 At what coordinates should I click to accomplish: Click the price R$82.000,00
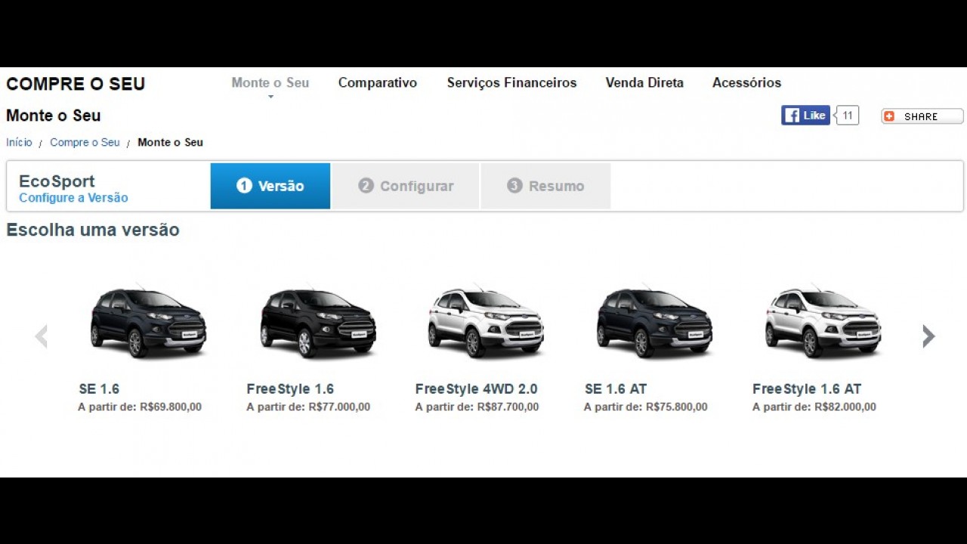(x=845, y=407)
